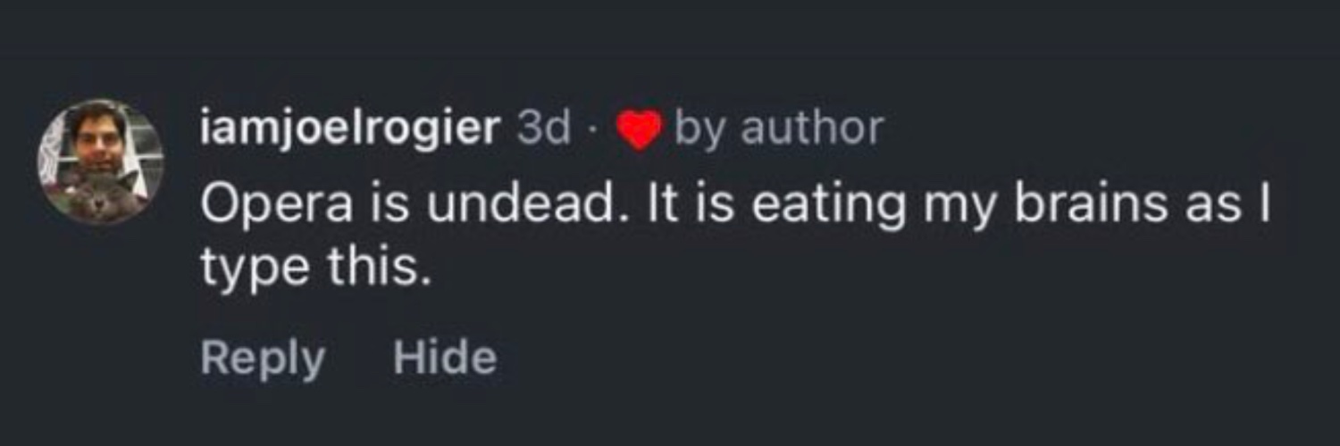Open the iamjoelrogier username link
The height and width of the screenshot is (446, 1340).
tap(349, 129)
